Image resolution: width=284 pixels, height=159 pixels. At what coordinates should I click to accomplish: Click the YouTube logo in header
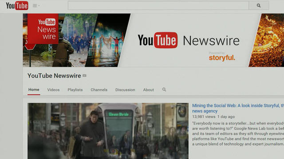pos(17,6)
